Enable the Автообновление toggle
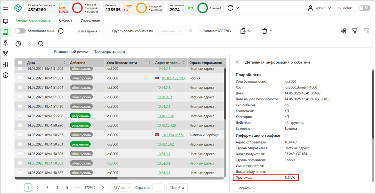 point(20,31)
